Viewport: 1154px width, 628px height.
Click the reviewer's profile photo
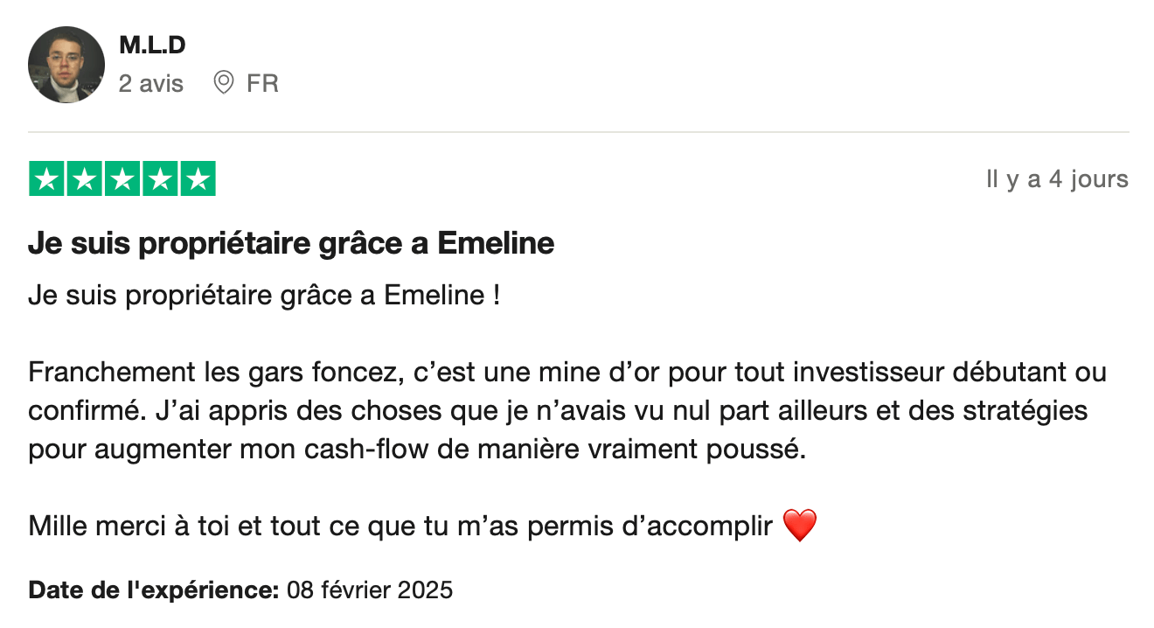(x=66, y=65)
